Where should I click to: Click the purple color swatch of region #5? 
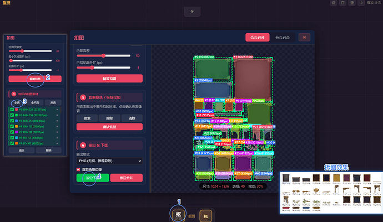[16, 132]
